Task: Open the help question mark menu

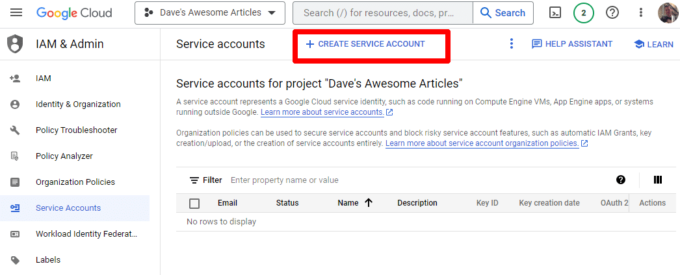Action: pos(612,13)
